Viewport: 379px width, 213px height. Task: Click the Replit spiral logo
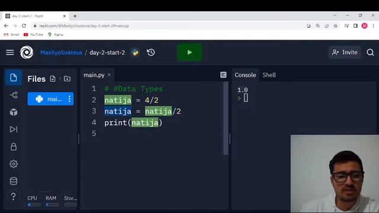coord(27,53)
